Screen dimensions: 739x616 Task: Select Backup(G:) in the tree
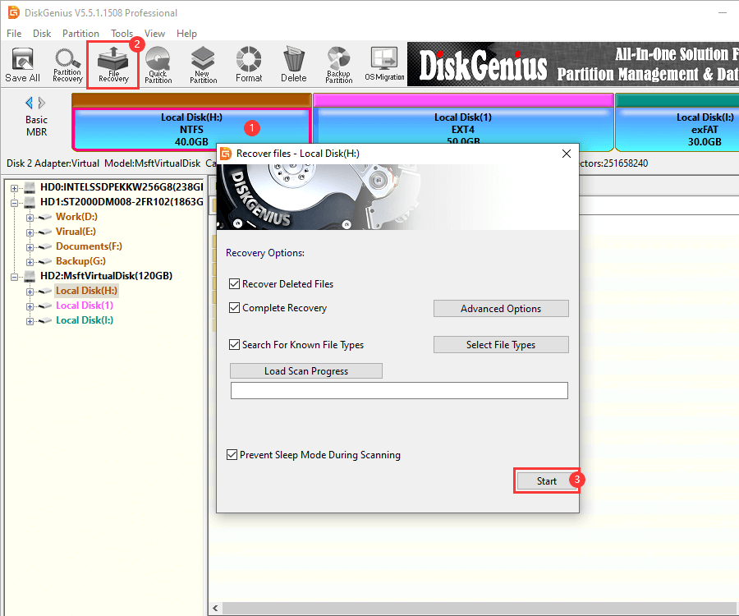(x=80, y=261)
